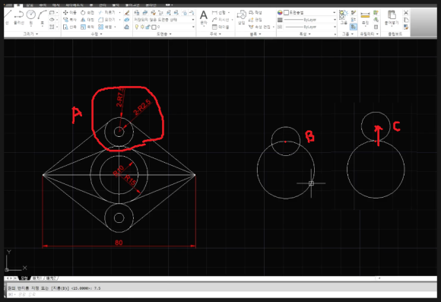Activate the Rotate command
The height and width of the screenshot is (302, 441).
(x=87, y=13)
